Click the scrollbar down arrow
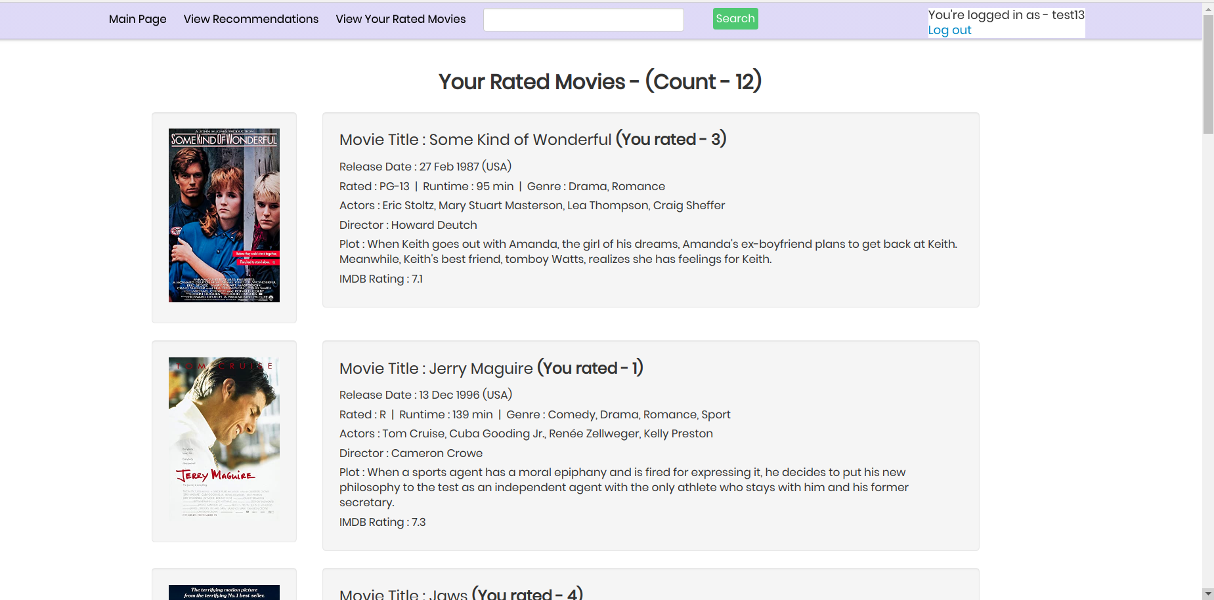The image size is (1214, 600). [x=1207, y=593]
